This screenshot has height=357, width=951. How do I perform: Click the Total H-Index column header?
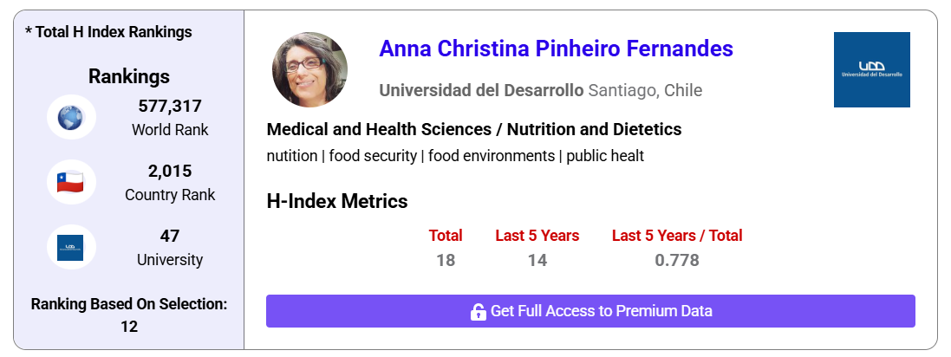446,236
